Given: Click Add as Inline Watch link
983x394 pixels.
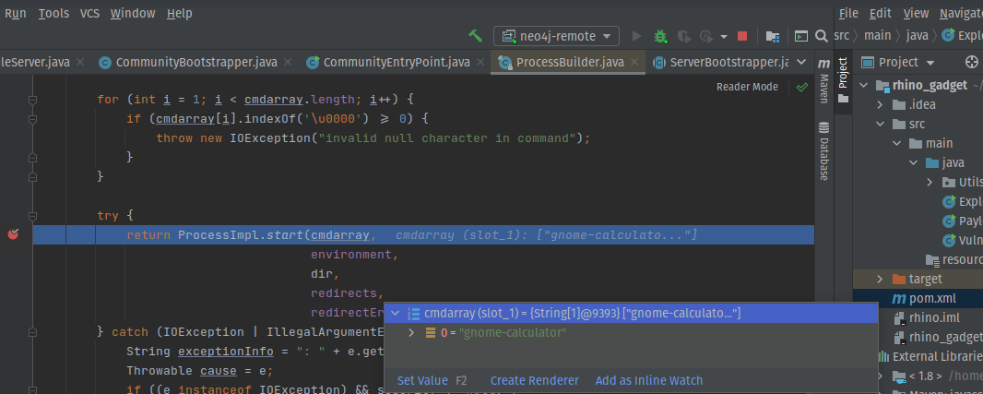Looking at the screenshot, I should pyautogui.click(x=649, y=380).
